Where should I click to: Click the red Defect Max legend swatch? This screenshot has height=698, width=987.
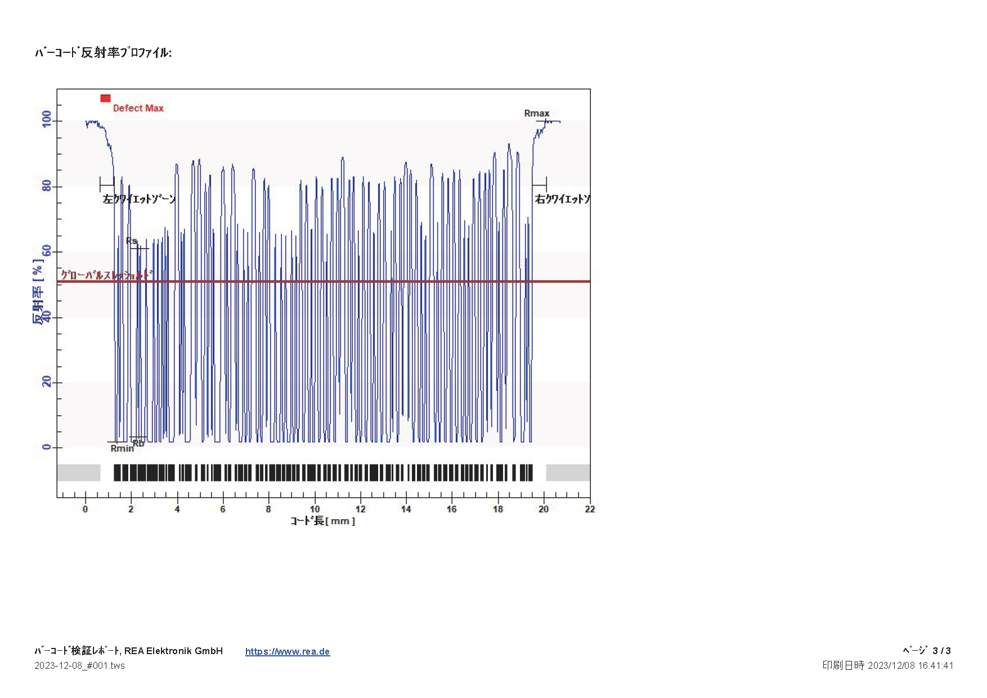(105, 98)
